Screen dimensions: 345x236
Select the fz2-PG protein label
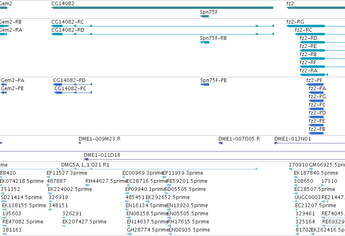[317, 97]
